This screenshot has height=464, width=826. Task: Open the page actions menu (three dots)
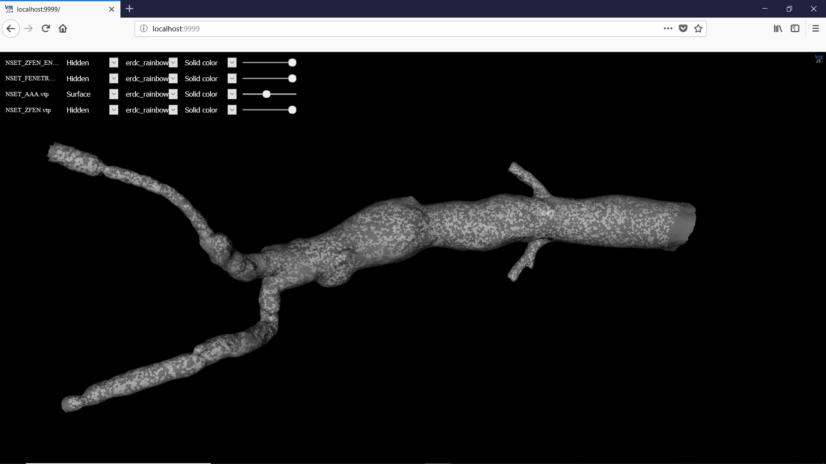pyautogui.click(x=668, y=28)
